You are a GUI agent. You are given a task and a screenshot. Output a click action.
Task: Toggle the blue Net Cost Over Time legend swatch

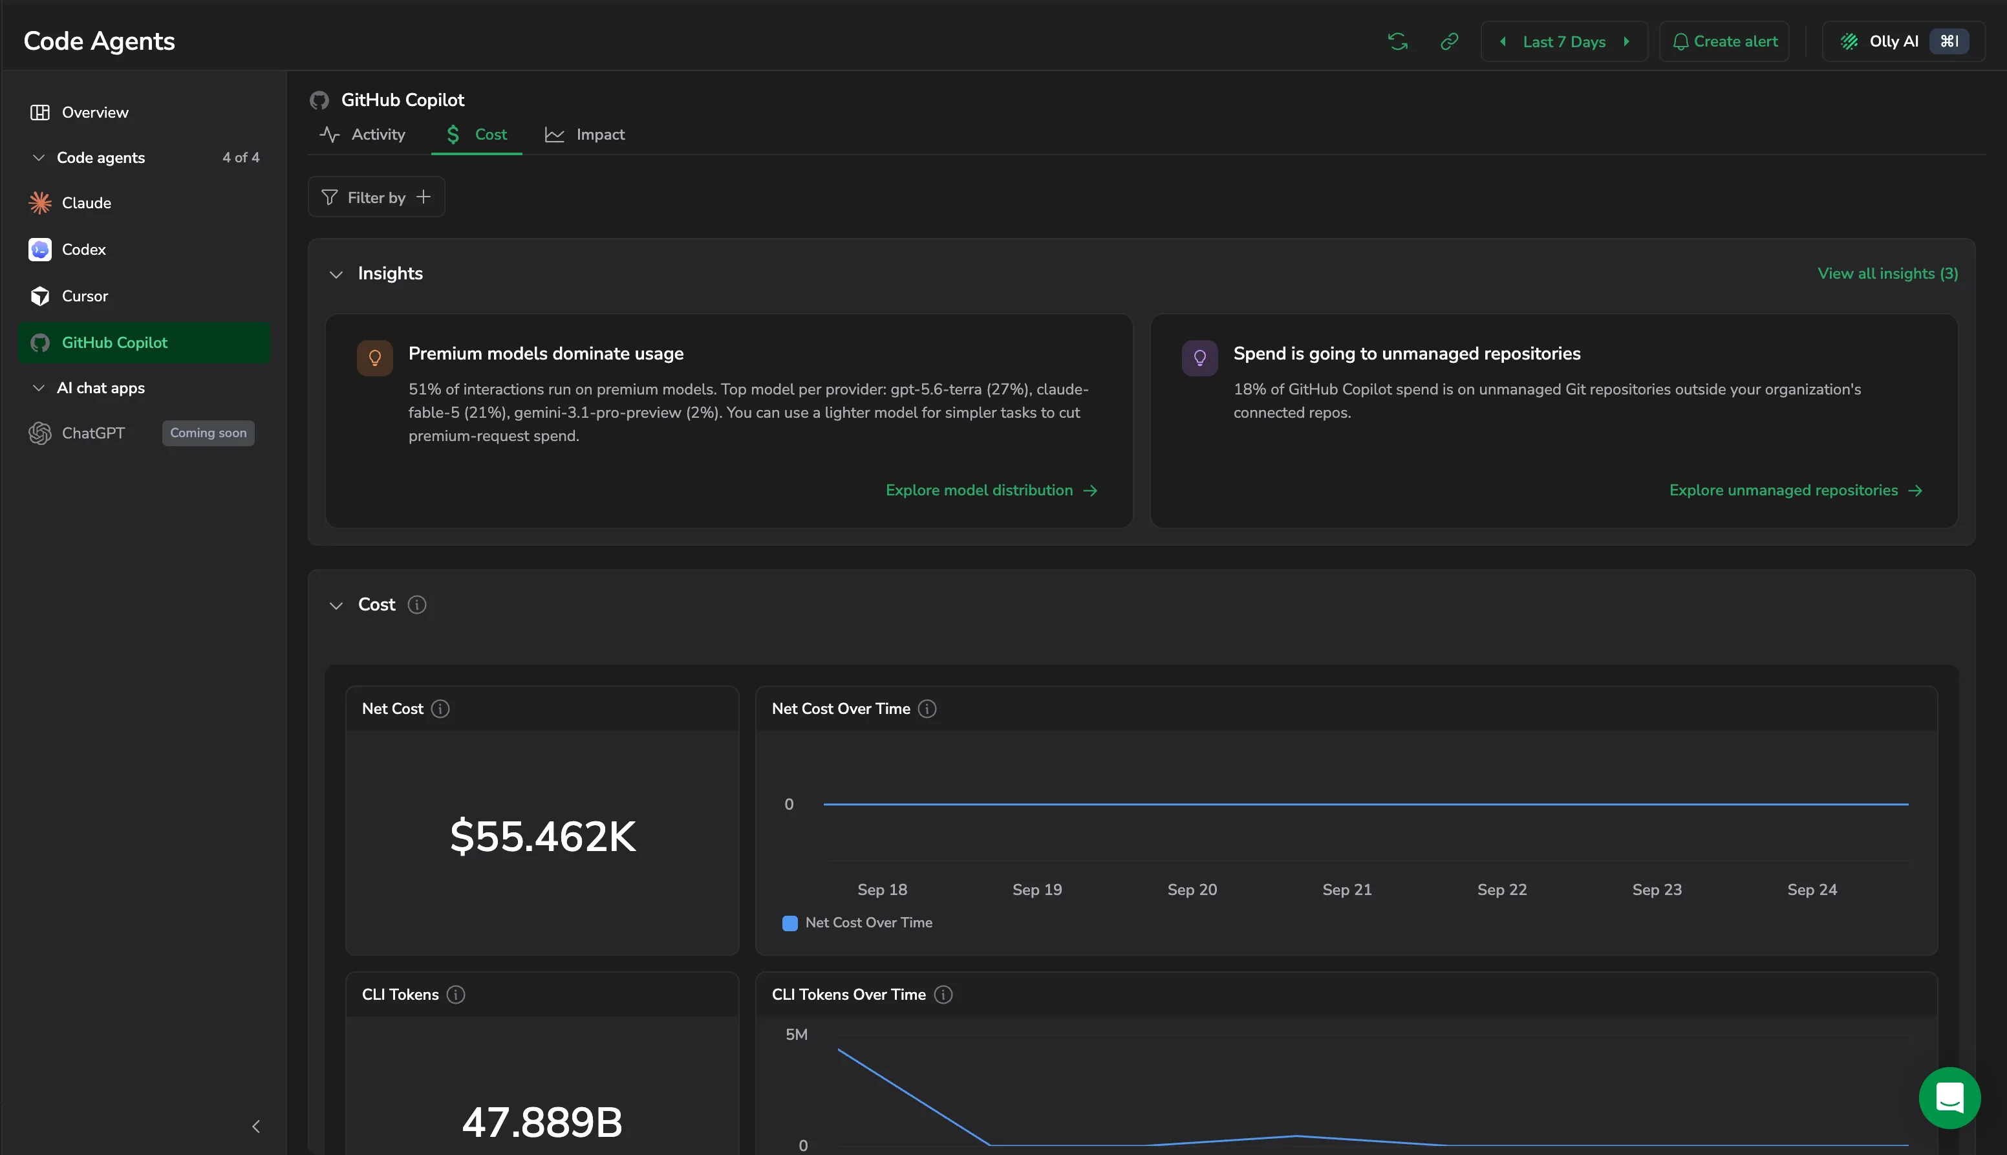[789, 923]
